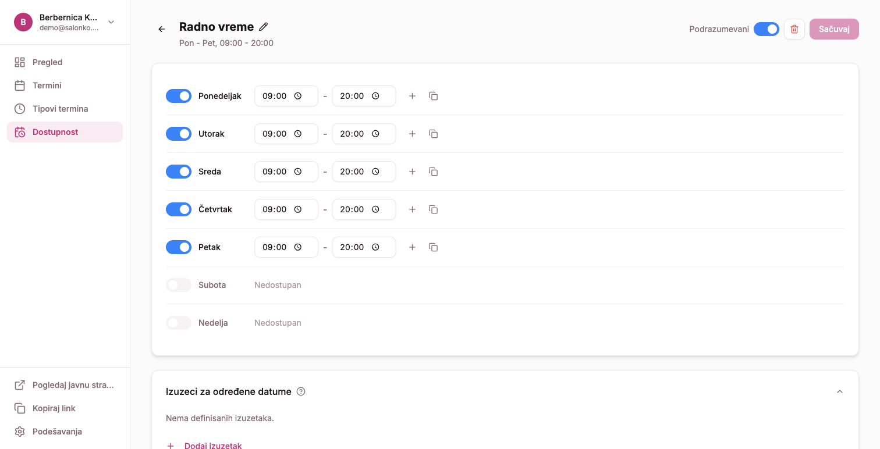
Task: Enable the Subota availability toggle
Action: tap(179, 285)
